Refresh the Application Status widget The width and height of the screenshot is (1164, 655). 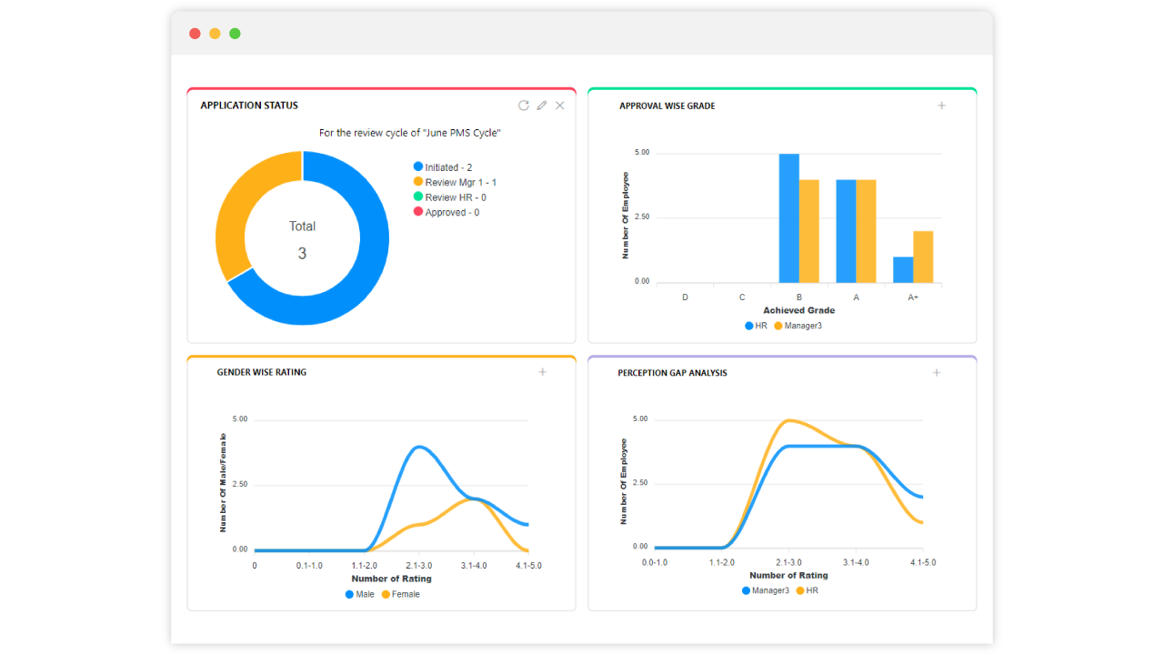(x=523, y=106)
